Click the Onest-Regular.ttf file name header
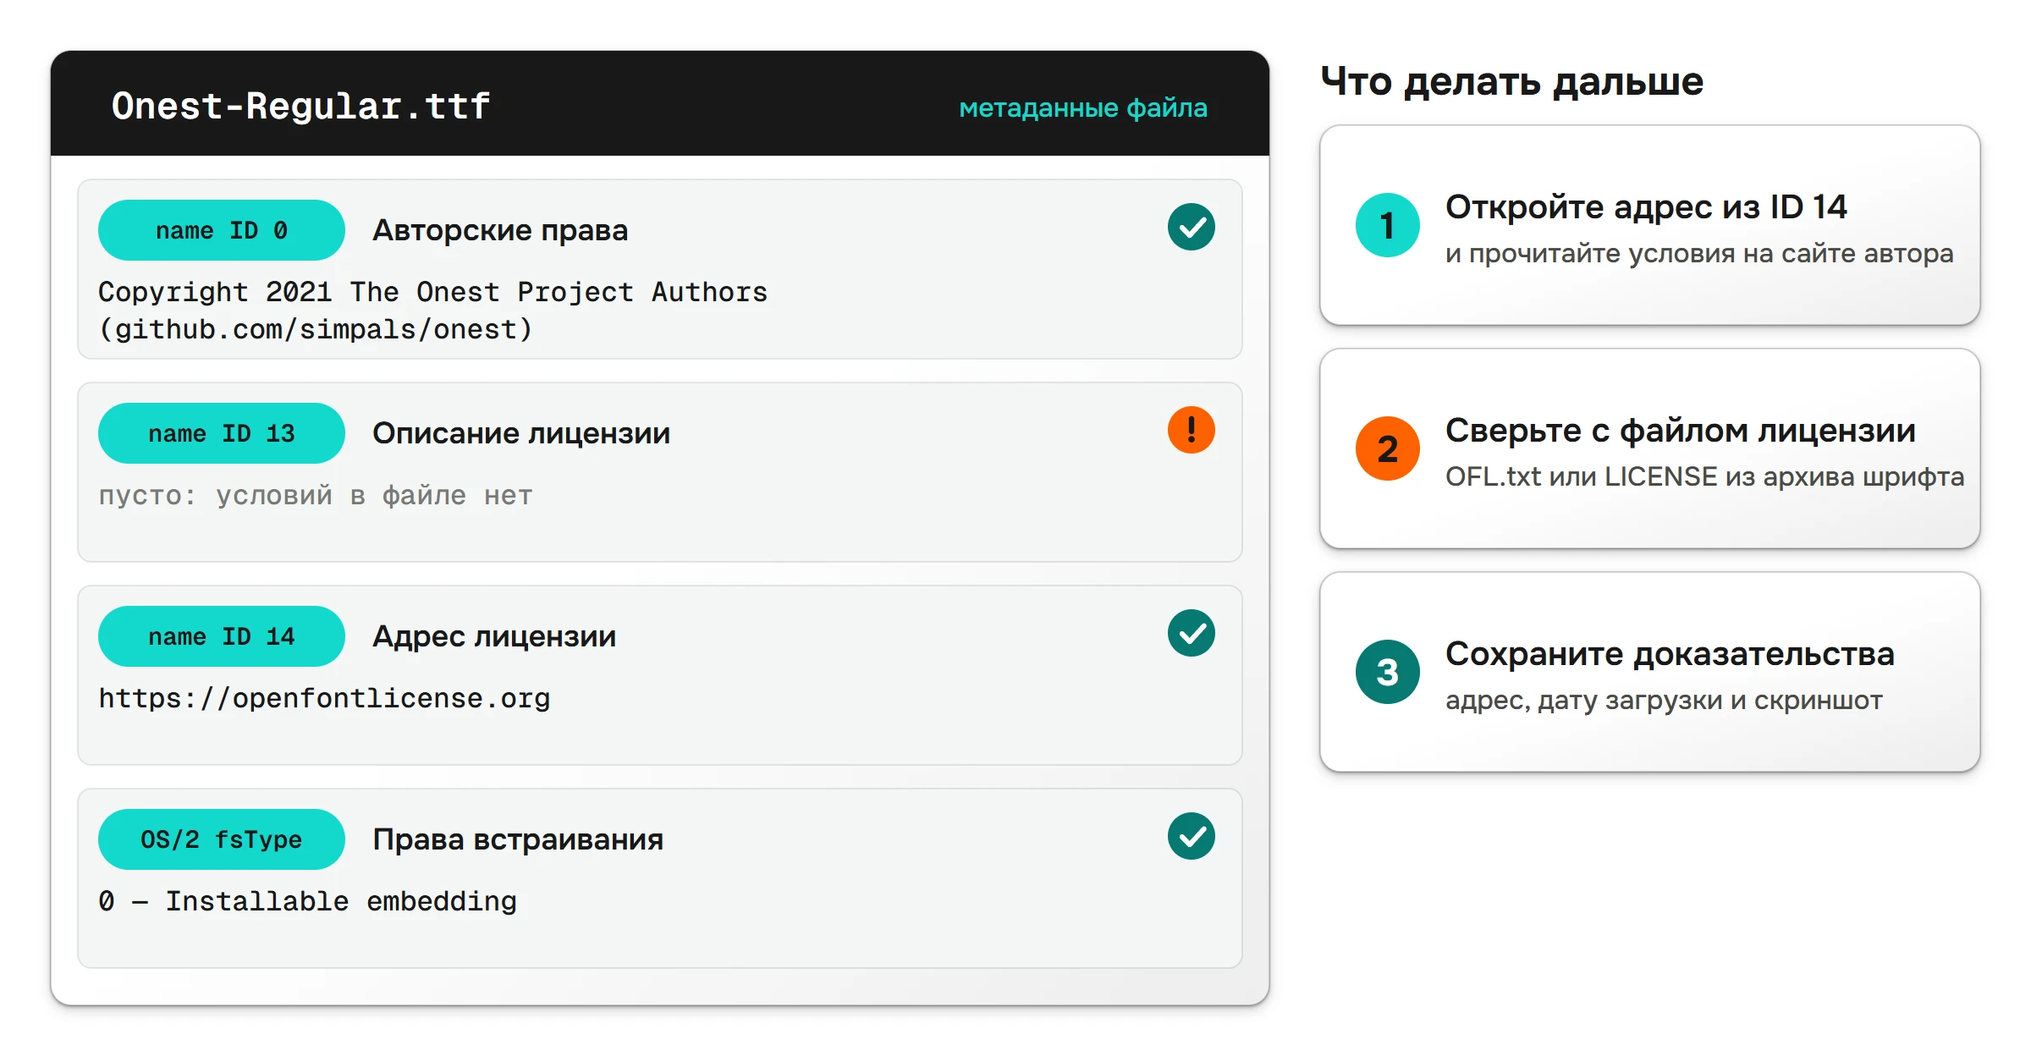This screenshot has width=2031, height=1056. pos(300,106)
